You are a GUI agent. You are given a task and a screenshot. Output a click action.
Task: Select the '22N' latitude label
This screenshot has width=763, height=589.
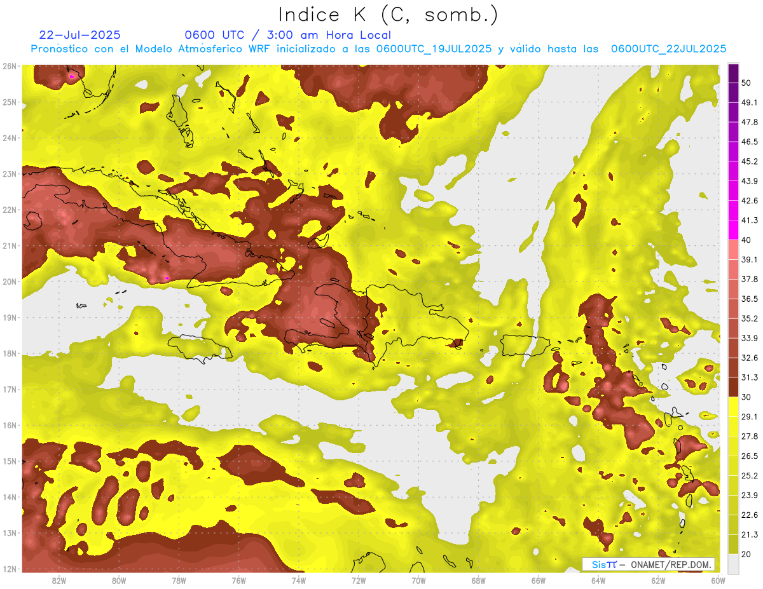point(9,210)
